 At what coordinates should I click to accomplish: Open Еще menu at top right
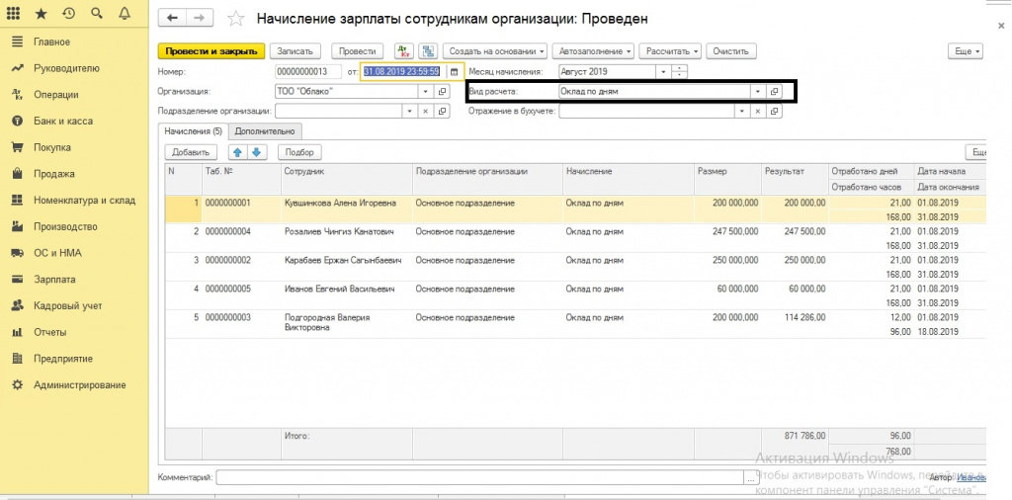coord(967,51)
